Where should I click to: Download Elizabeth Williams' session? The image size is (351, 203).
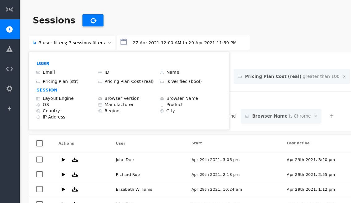[75, 189]
